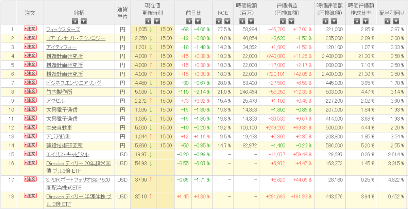The width and height of the screenshot is (408, 209).
Task: Open Direxion 半導体株 ブル 3倍 ETF link
Action: click(79, 200)
